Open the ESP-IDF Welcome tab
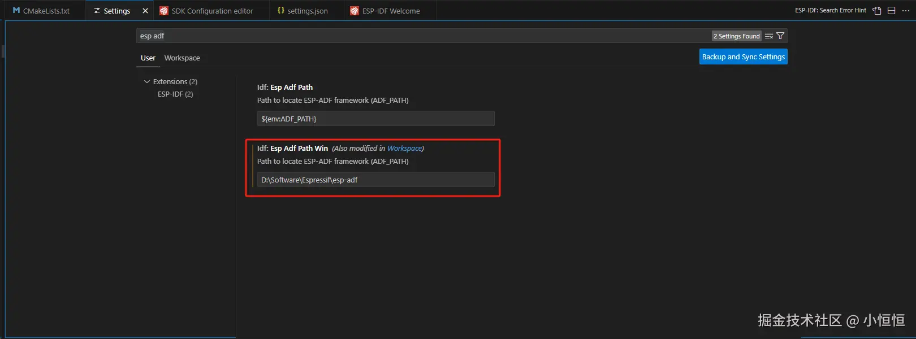The width and height of the screenshot is (916, 339). click(391, 11)
